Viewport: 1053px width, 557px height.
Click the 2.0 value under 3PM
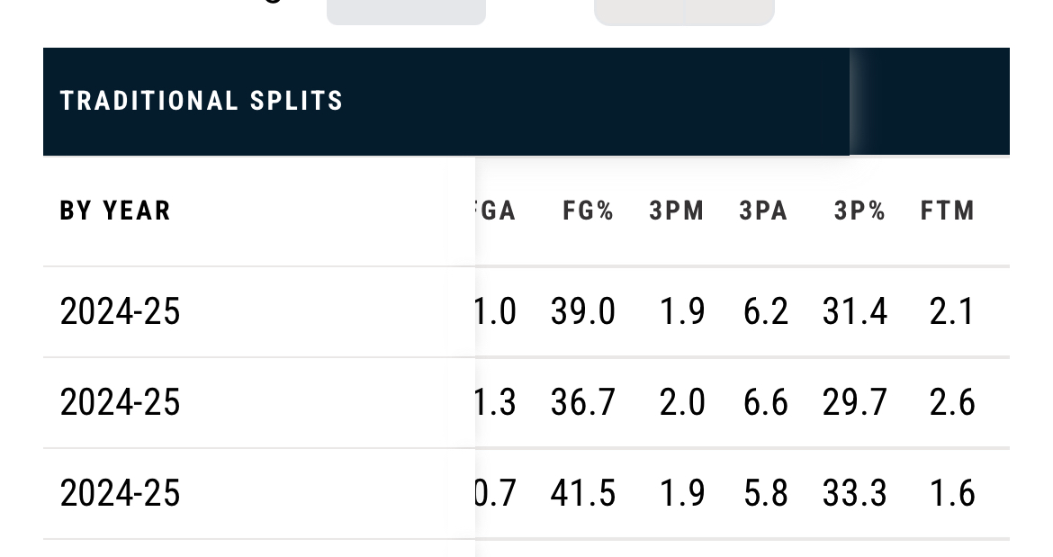click(x=682, y=402)
